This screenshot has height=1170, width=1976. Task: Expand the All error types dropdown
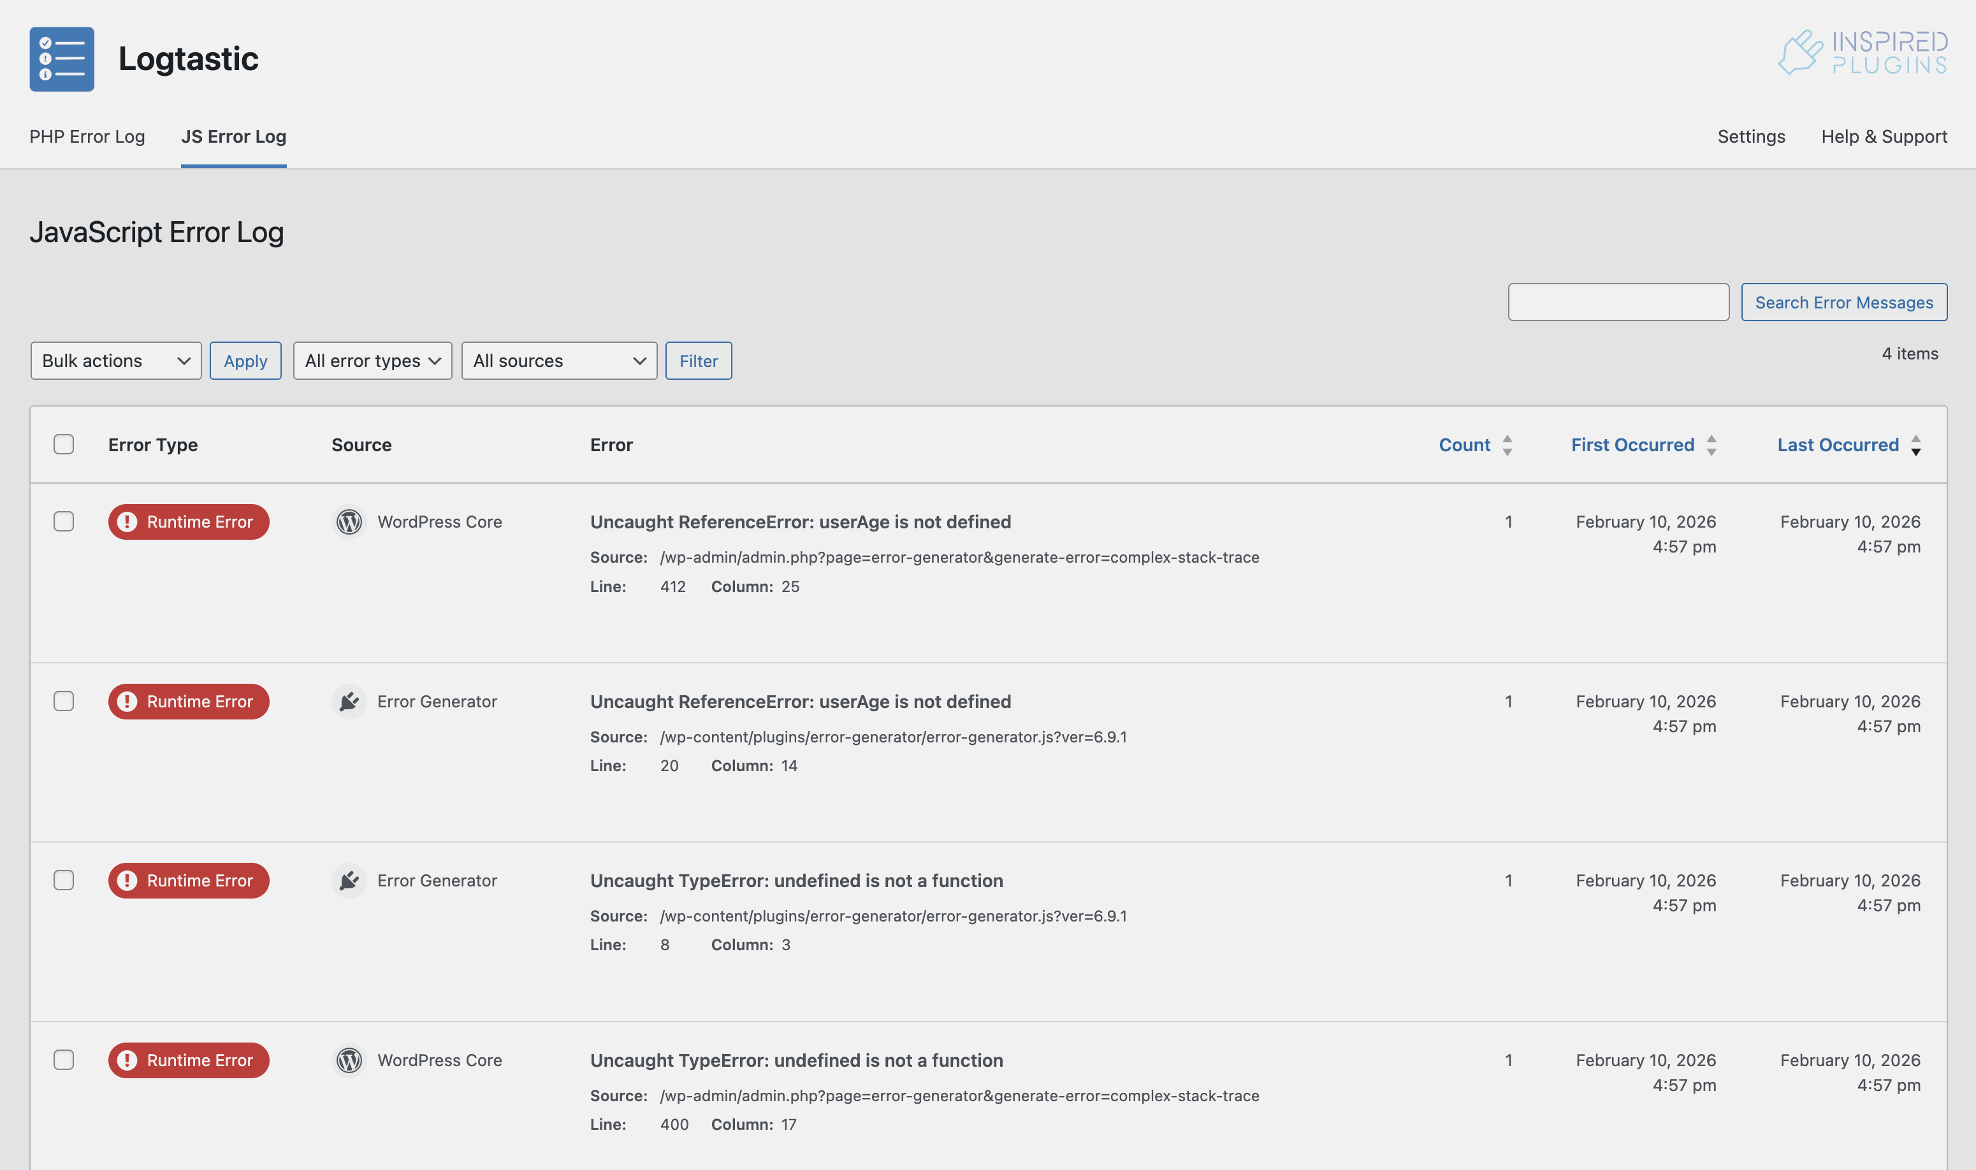pyautogui.click(x=372, y=361)
